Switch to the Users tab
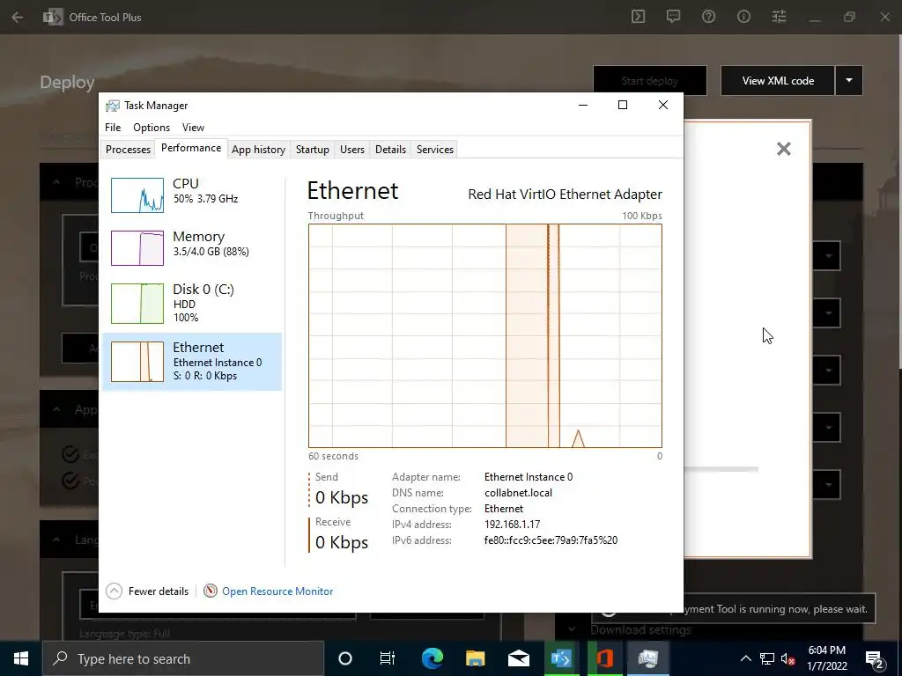The height and width of the screenshot is (676, 902). click(352, 150)
